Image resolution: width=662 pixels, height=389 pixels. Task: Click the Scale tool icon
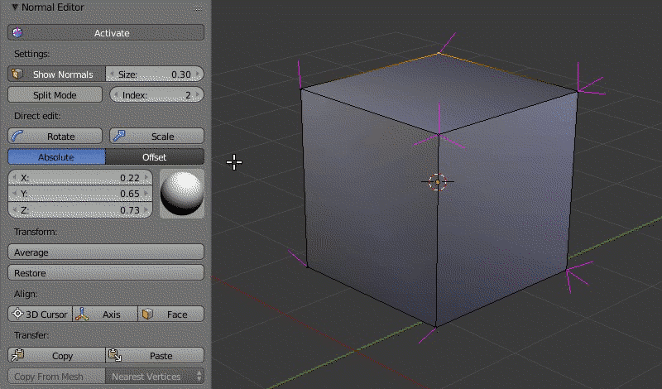[119, 136]
